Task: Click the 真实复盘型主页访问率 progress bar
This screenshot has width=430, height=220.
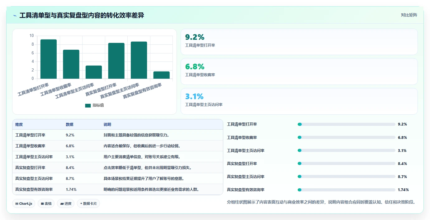Action: 347,176
